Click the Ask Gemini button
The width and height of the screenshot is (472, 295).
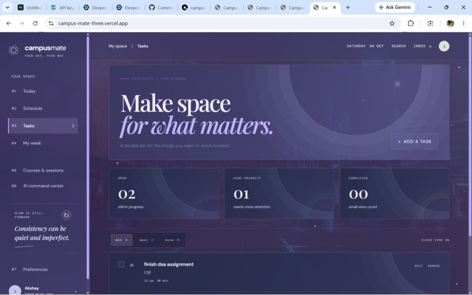click(395, 7)
